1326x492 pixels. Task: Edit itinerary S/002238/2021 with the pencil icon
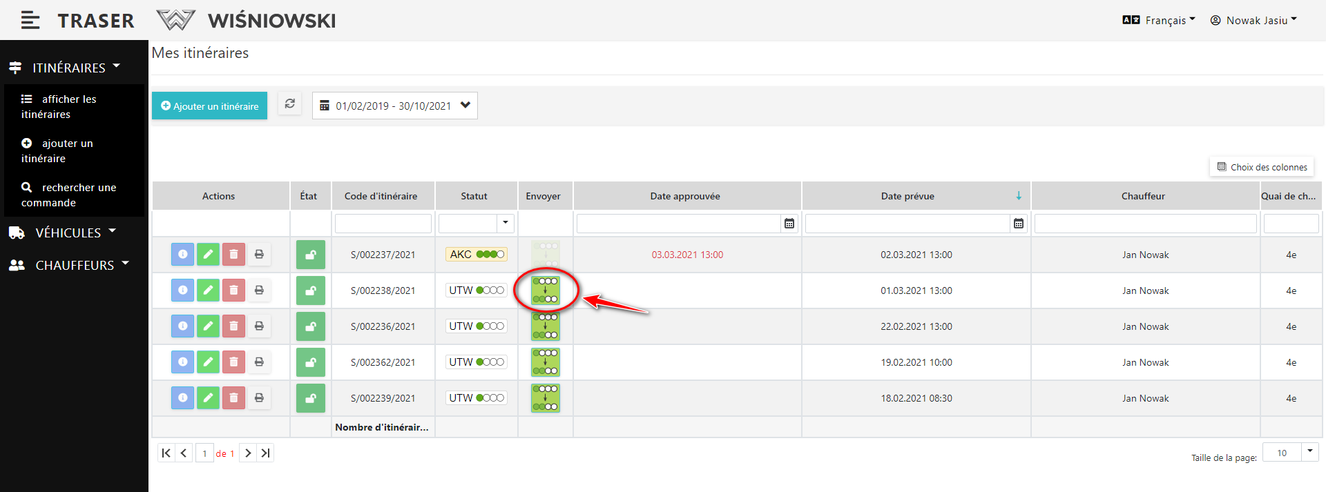point(208,291)
